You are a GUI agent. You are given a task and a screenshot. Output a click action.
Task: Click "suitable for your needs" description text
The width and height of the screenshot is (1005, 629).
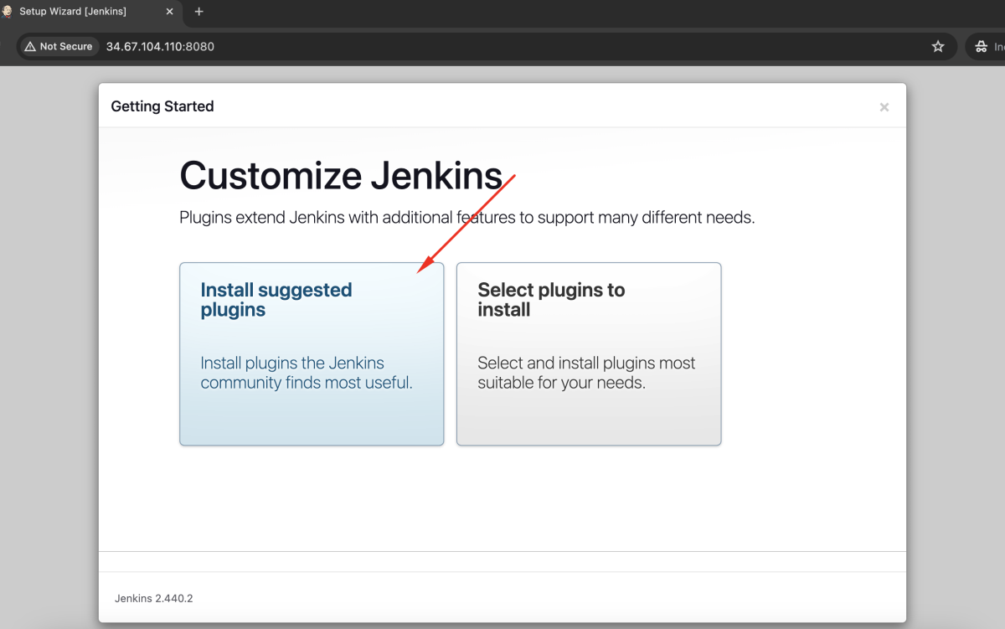[561, 383]
